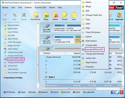Image resolution: width=125 pixels, height=98 pixels.
Task: Click Change Serial Number in left panel
Action: click(16, 63)
